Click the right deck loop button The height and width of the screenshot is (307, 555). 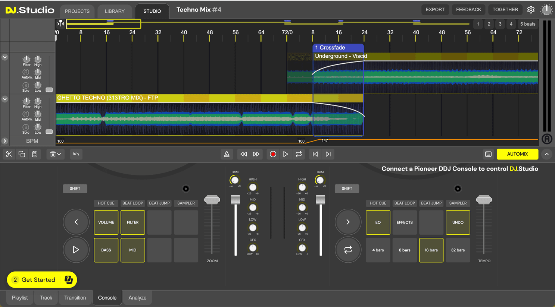click(348, 250)
